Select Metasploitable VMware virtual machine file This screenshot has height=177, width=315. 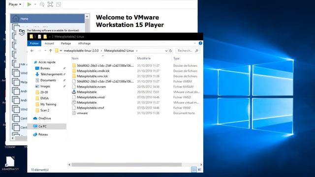click(x=87, y=103)
